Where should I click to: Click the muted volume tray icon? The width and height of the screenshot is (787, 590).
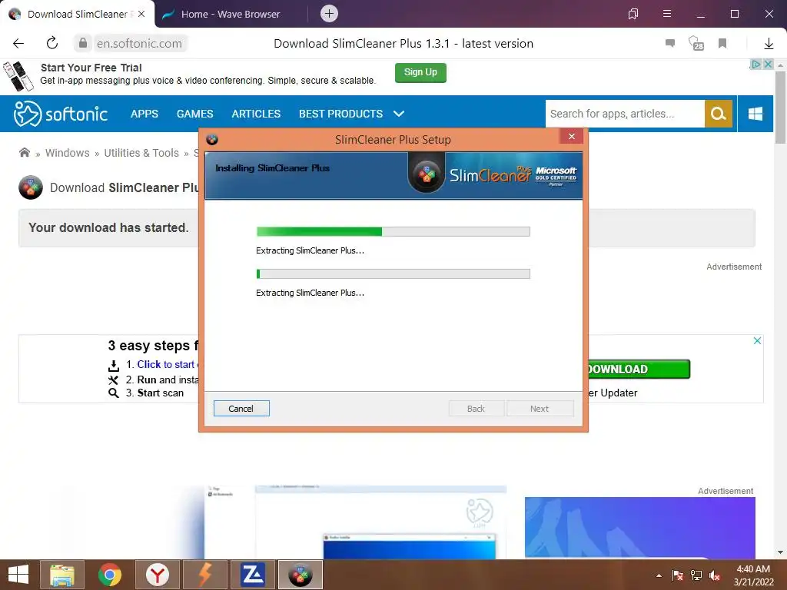point(715,575)
